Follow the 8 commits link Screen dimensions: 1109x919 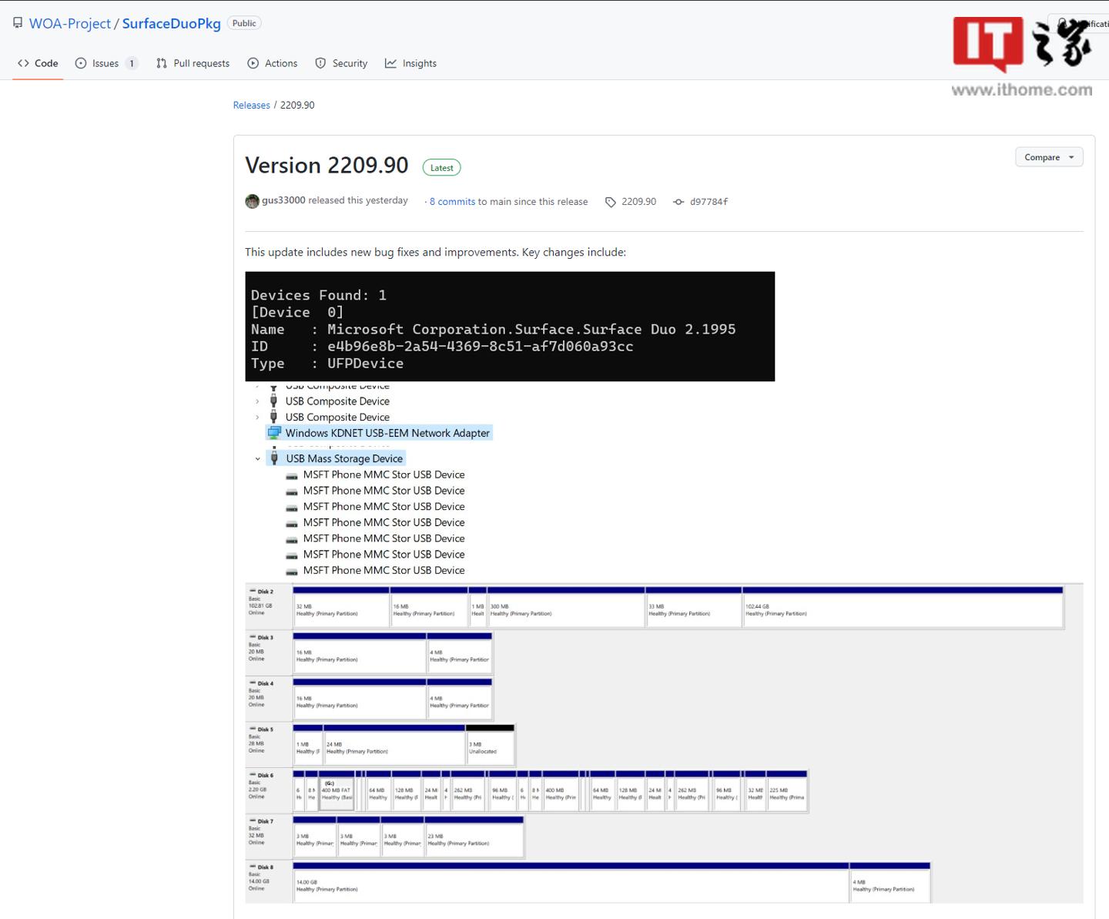click(x=453, y=201)
